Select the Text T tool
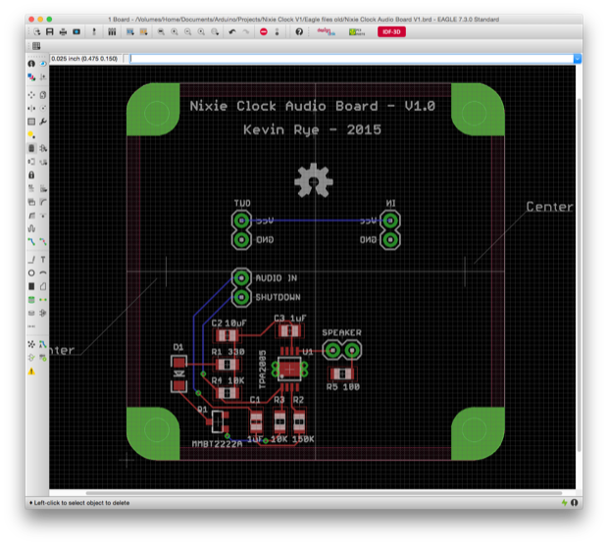The image size is (608, 545). click(x=43, y=260)
